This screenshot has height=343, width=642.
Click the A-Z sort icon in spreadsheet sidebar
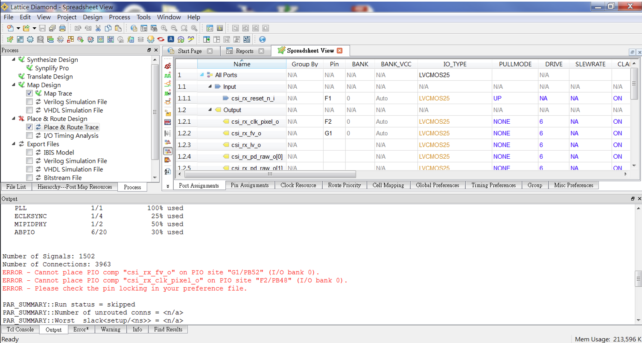coord(168,171)
